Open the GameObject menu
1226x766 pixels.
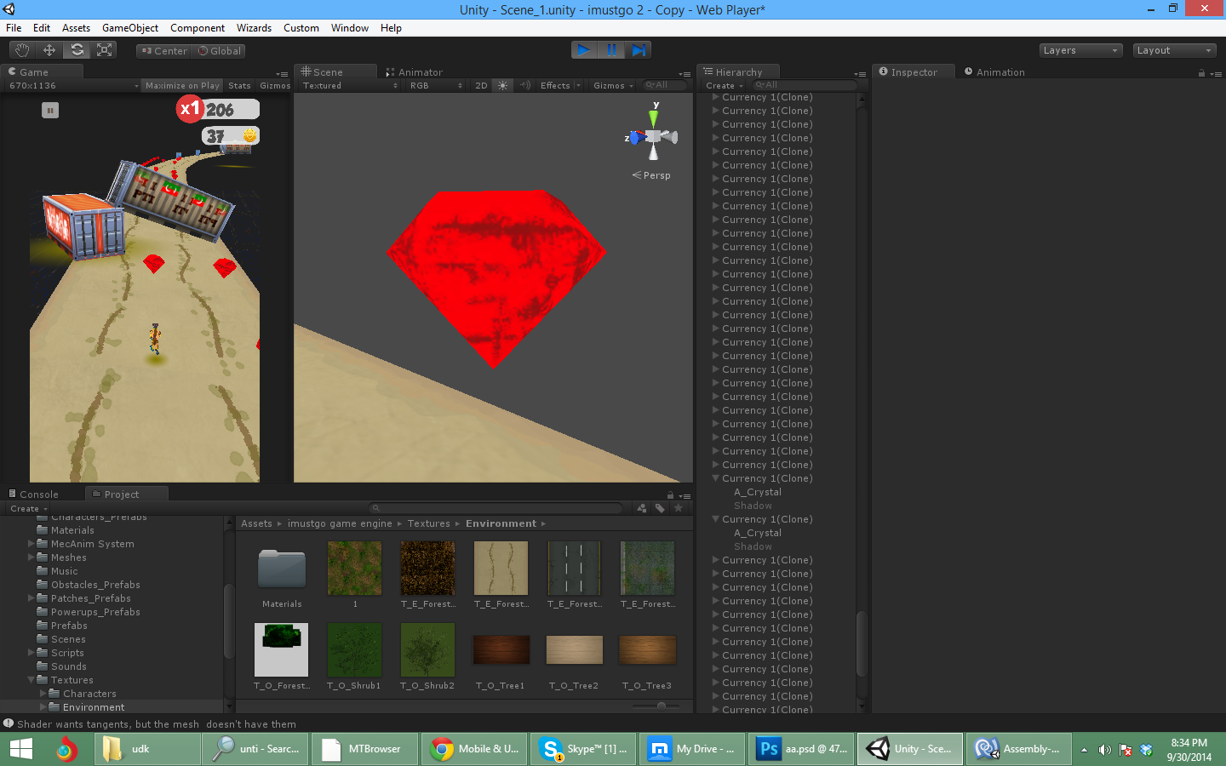click(x=130, y=28)
